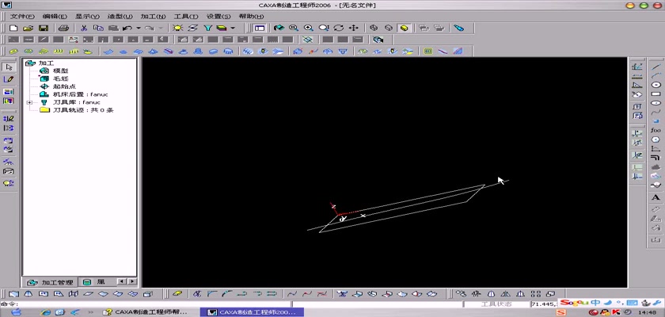Click the pencil sketch icon in left toolbar

point(9,79)
